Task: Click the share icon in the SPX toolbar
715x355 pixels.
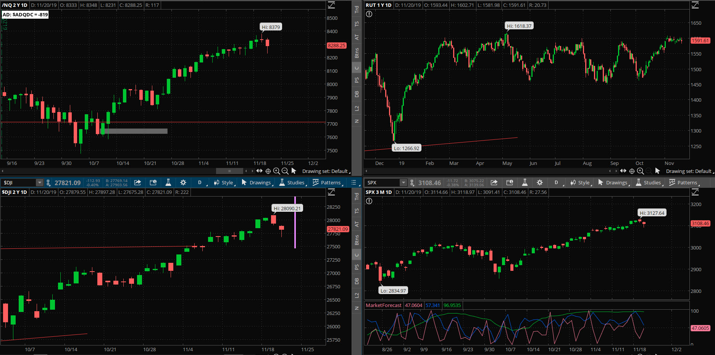Action: [x=494, y=182]
